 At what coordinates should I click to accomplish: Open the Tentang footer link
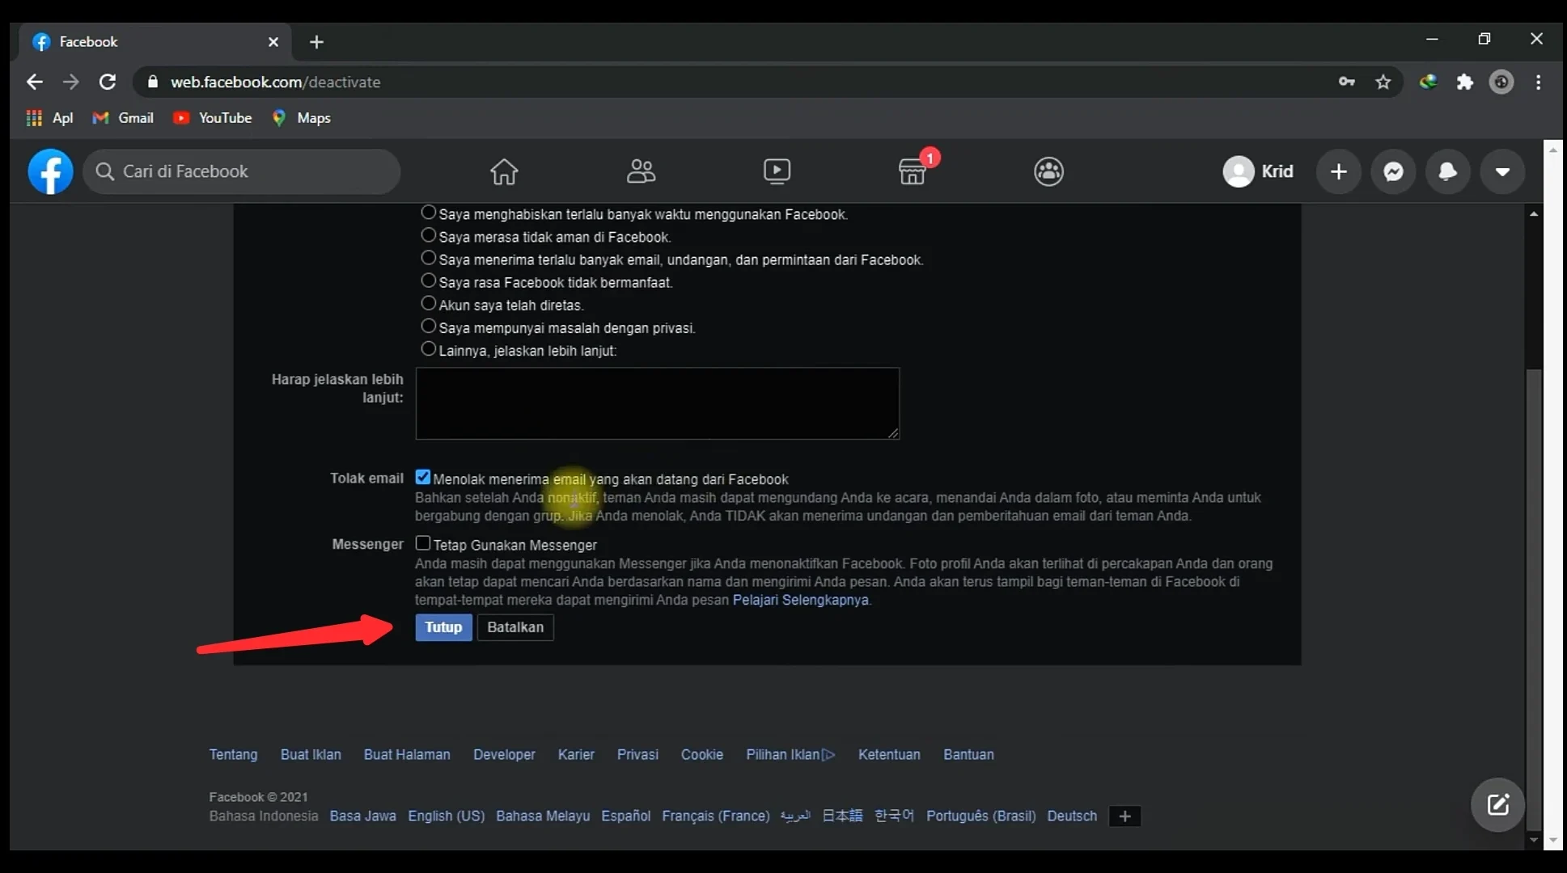233,754
